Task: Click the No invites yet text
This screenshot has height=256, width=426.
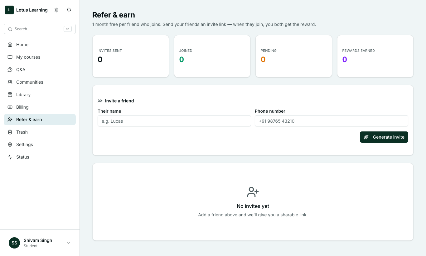Action: [x=253, y=206]
